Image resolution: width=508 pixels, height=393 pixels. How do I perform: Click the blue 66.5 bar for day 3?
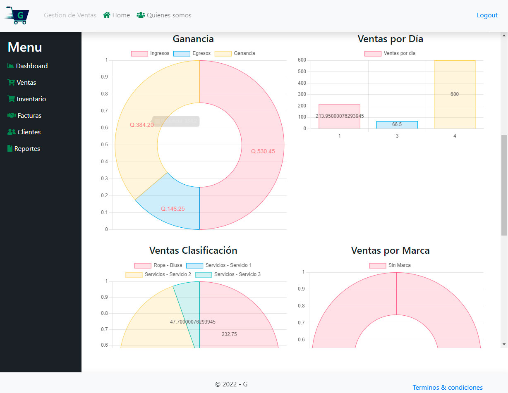(397, 125)
